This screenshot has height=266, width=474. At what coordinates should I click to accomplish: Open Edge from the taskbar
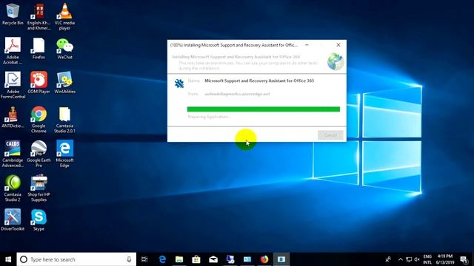(x=162, y=259)
